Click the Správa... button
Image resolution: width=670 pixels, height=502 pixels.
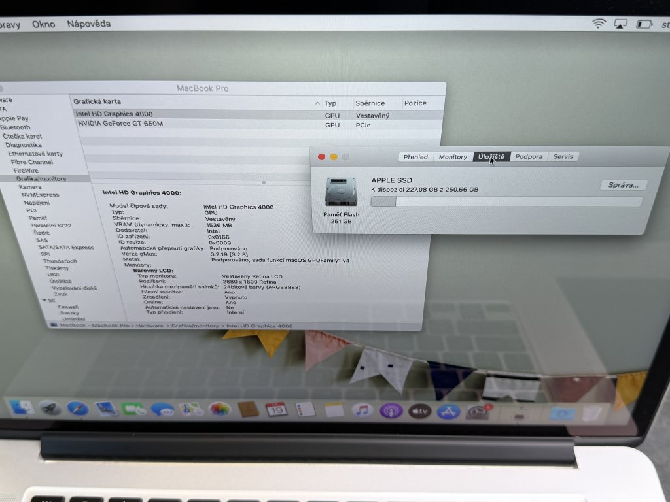(623, 185)
